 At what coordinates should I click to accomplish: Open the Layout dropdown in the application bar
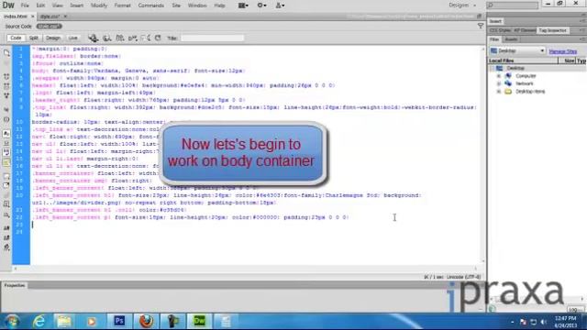coord(243,5)
